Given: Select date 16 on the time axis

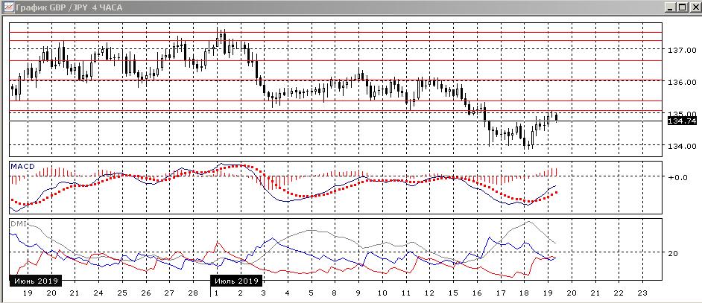Looking at the screenshot, I should 477,294.
